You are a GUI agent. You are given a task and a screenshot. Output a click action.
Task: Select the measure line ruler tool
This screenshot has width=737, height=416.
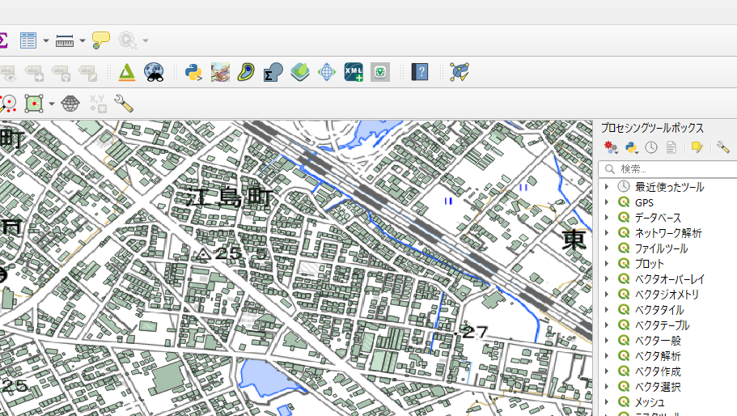click(x=66, y=40)
